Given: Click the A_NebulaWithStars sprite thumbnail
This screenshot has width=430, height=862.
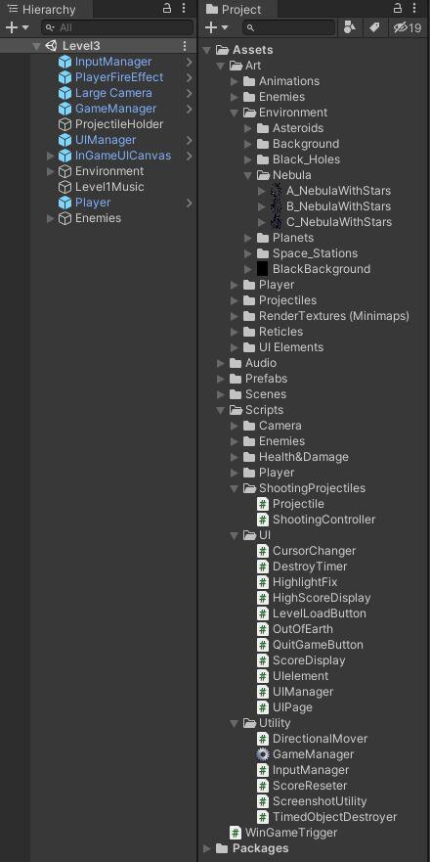Looking at the screenshot, I should click(x=277, y=191).
